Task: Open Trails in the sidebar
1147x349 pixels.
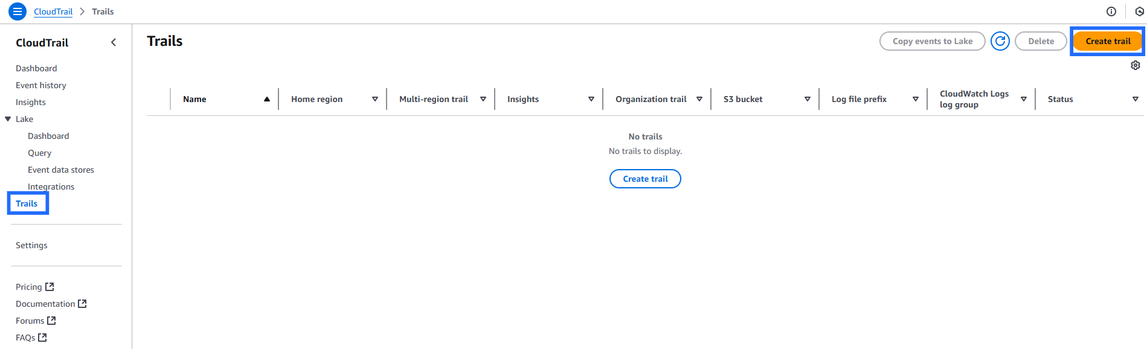Action: [x=27, y=203]
